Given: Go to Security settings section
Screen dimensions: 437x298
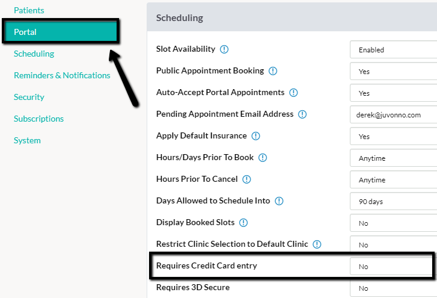Looking at the screenshot, I should point(29,97).
